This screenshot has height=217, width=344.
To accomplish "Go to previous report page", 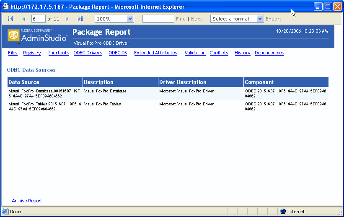I will pos(24,19).
